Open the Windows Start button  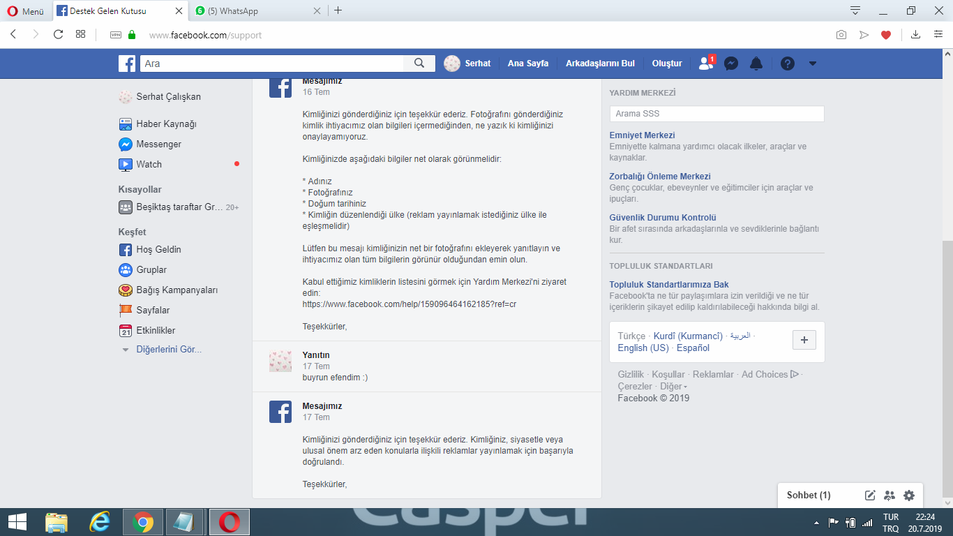coord(17,522)
